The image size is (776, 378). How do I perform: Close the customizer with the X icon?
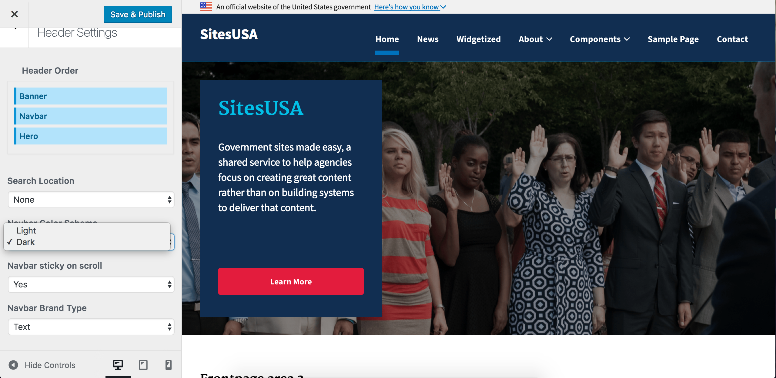click(x=14, y=14)
